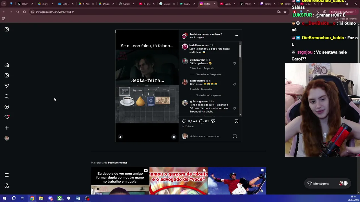Screen dimensions: 360x202
Task: Open profile avatar in the sidebar
Action: 7,138
